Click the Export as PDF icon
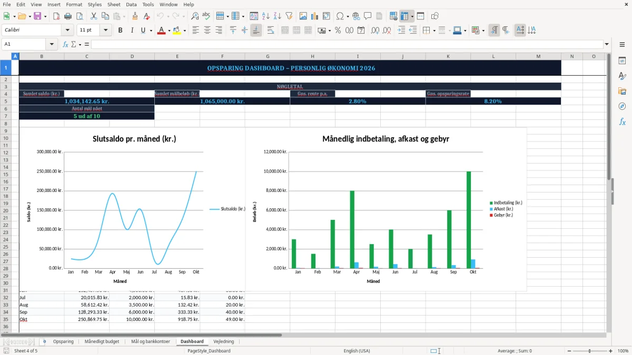Screen dimensions: 632x355 pyautogui.click(x=55, y=16)
